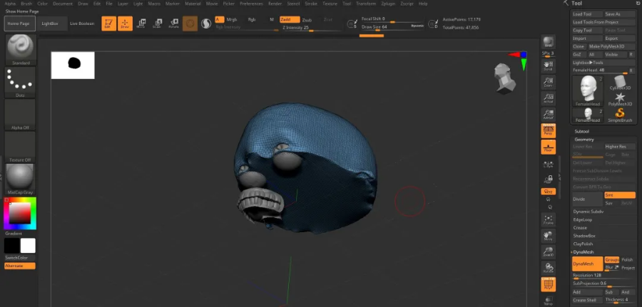This screenshot has width=642, height=307.
Task: Select the SimpleBrush tool
Action: [620, 115]
